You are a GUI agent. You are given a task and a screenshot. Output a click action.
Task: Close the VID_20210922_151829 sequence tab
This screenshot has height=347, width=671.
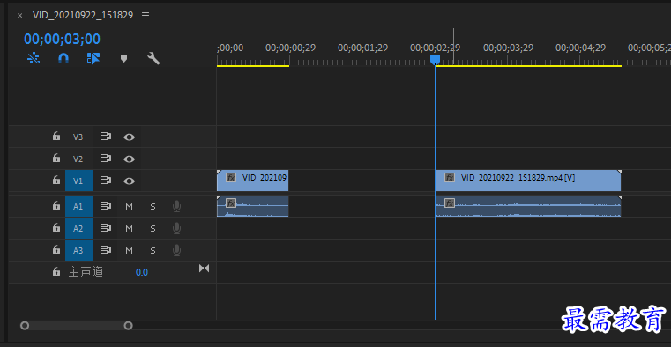point(19,15)
